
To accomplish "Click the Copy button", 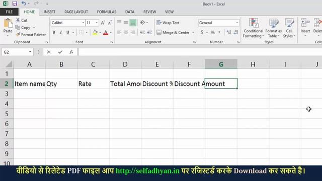I will tap(23, 27).
